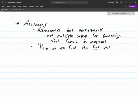Open the Draw tab
Image resolution: width=138 pixels, height=103 pixels.
coord(19,7)
